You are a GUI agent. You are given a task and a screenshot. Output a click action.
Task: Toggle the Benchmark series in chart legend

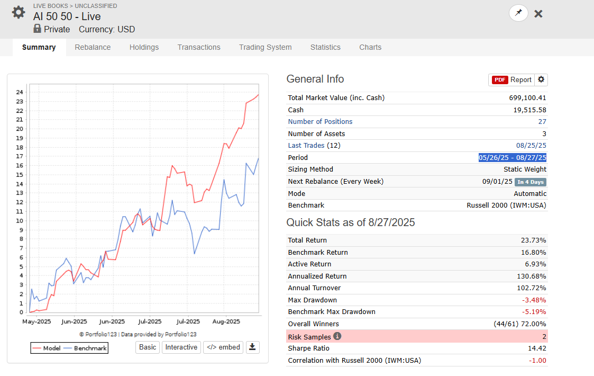(x=85, y=348)
